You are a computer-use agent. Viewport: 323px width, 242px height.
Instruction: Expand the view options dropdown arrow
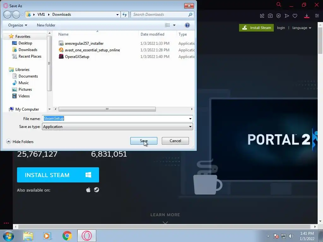pyautogui.click(x=174, y=25)
